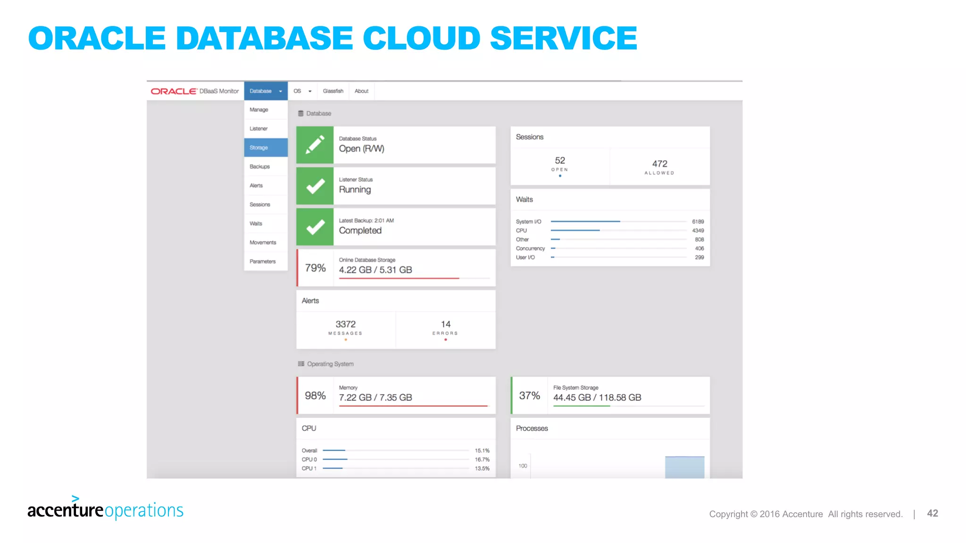Screen dimensions: 966x543
Task: Click the pencil Database Status icon
Action: (315, 145)
